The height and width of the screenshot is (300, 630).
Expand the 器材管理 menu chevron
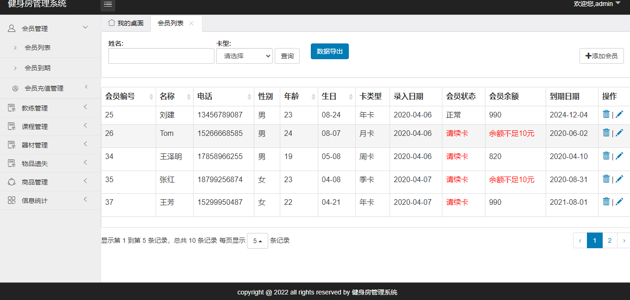click(85, 144)
